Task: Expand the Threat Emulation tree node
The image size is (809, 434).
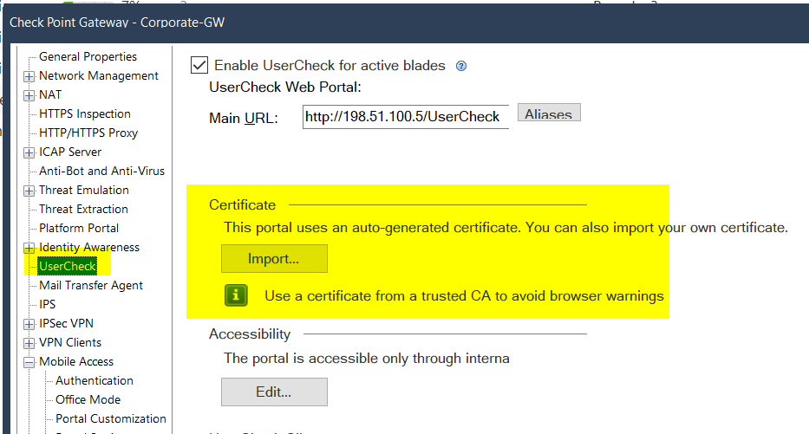Action: [29, 191]
